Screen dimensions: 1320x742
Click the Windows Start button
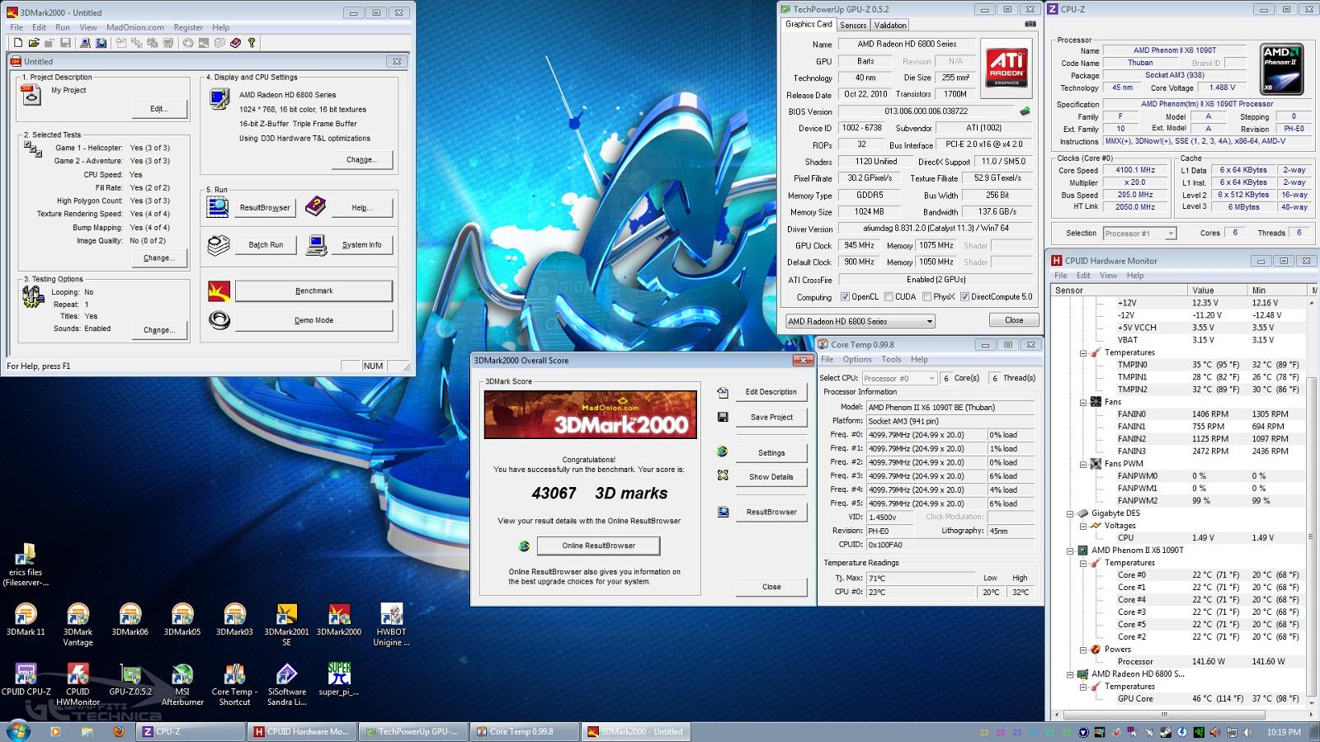[18, 730]
